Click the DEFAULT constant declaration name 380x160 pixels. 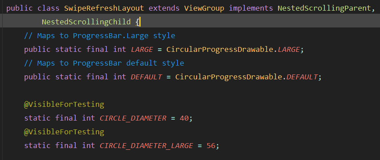tap(146, 77)
